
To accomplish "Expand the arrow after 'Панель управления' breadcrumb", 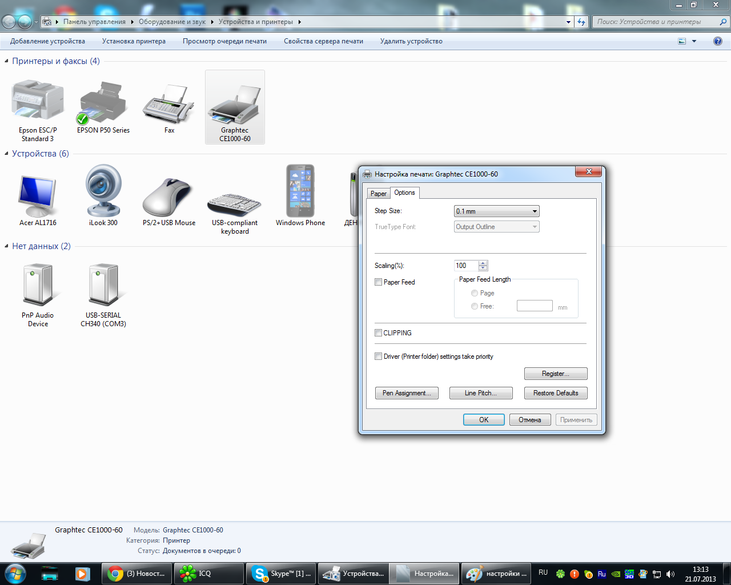I will tap(132, 22).
